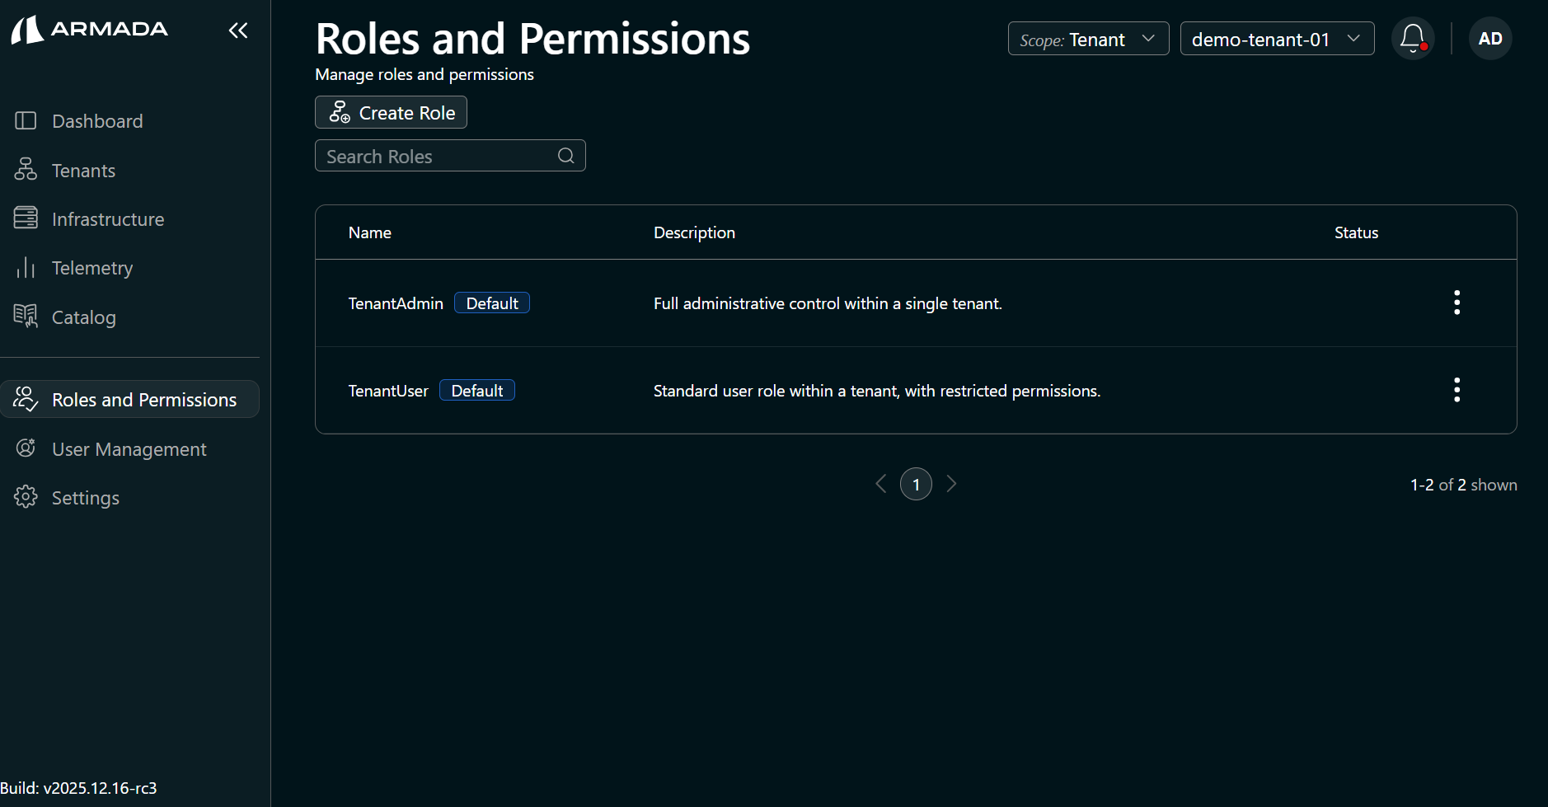Select page 1 in the pagination control
This screenshot has width=1548, height=807.
[916, 484]
